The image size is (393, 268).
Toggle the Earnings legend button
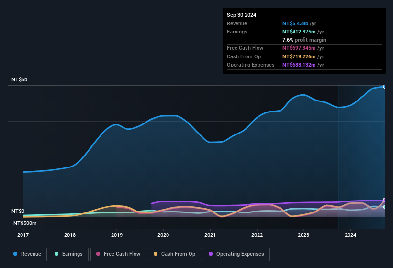(68, 254)
